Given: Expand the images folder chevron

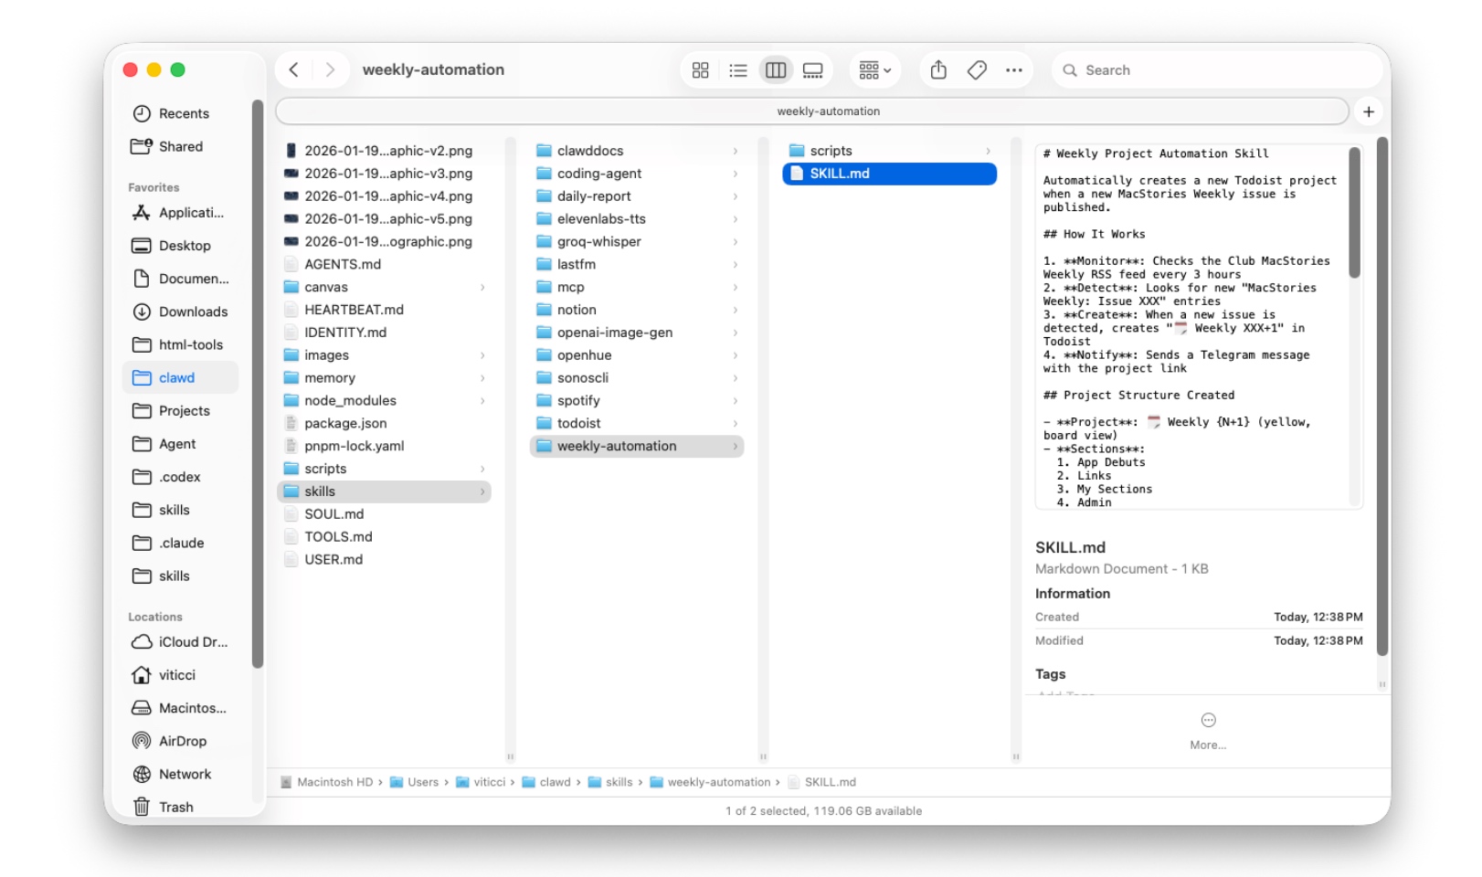Looking at the screenshot, I should coord(482,355).
